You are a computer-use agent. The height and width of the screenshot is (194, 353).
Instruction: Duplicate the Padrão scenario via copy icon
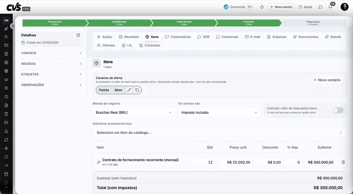137,90
